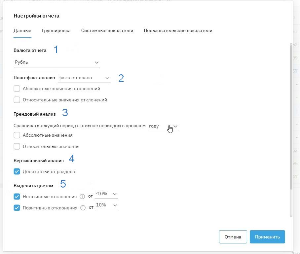Enable Абсолютные значения отклонений checkbox
The image size is (300, 254).
pos(17,89)
